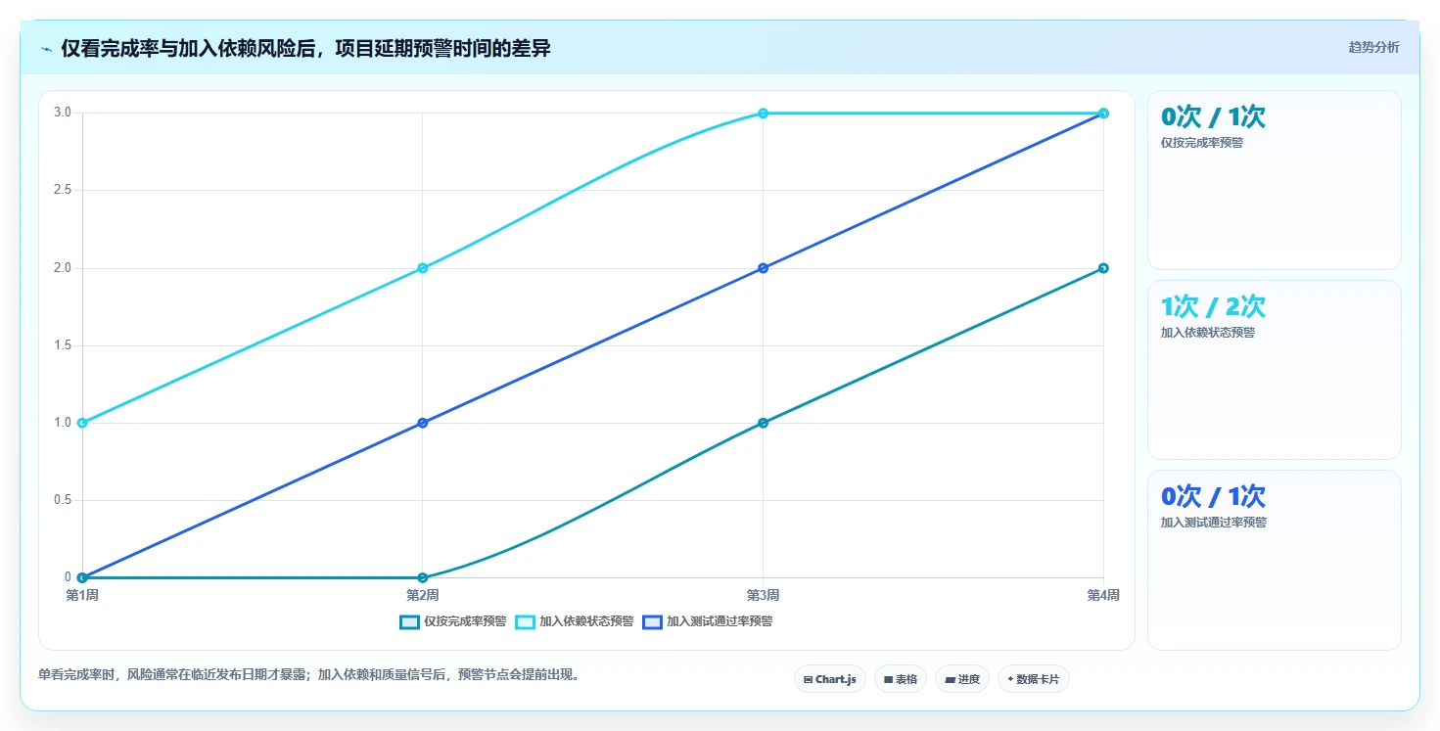This screenshot has width=1440, height=731.
Task: Click the 2.0 y-axis value
Action: (x=63, y=267)
